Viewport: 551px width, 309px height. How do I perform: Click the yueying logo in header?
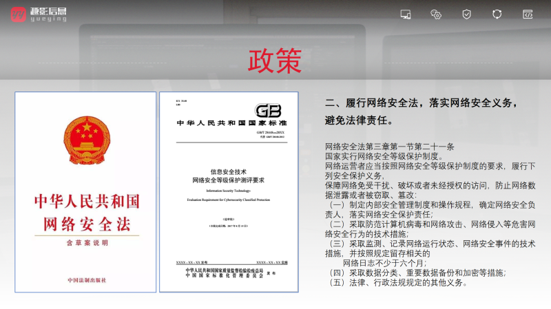39,14
